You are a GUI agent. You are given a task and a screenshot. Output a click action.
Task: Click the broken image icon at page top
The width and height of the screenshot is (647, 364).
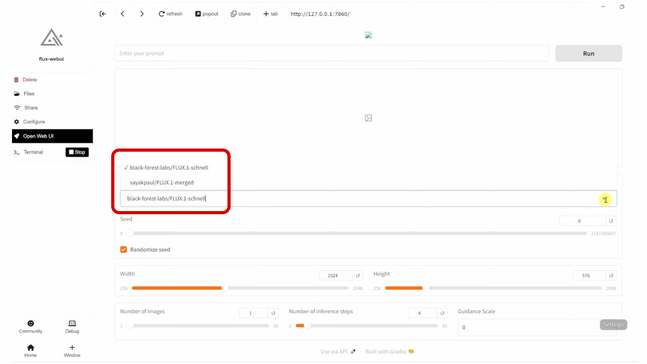pyautogui.click(x=368, y=35)
